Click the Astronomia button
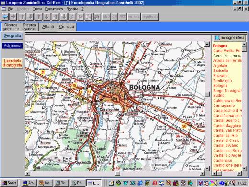This screenshot has height=187, width=249. (12, 46)
